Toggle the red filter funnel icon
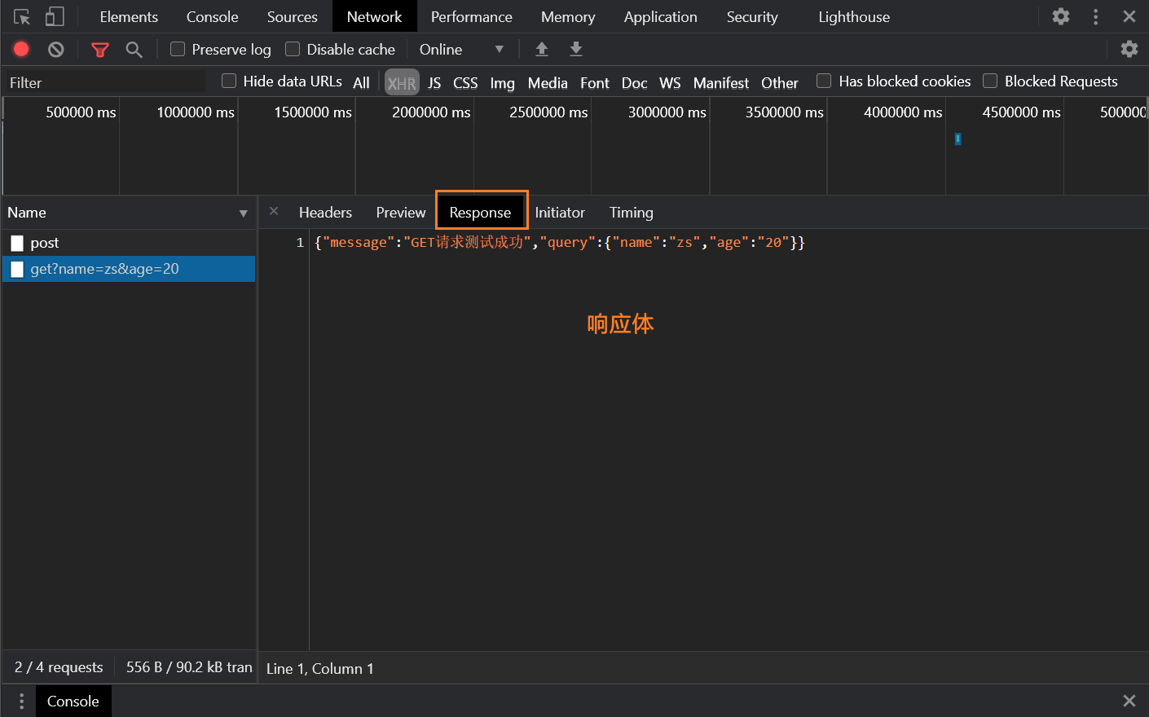Viewport: 1149px width, 717px height. click(100, 50)
